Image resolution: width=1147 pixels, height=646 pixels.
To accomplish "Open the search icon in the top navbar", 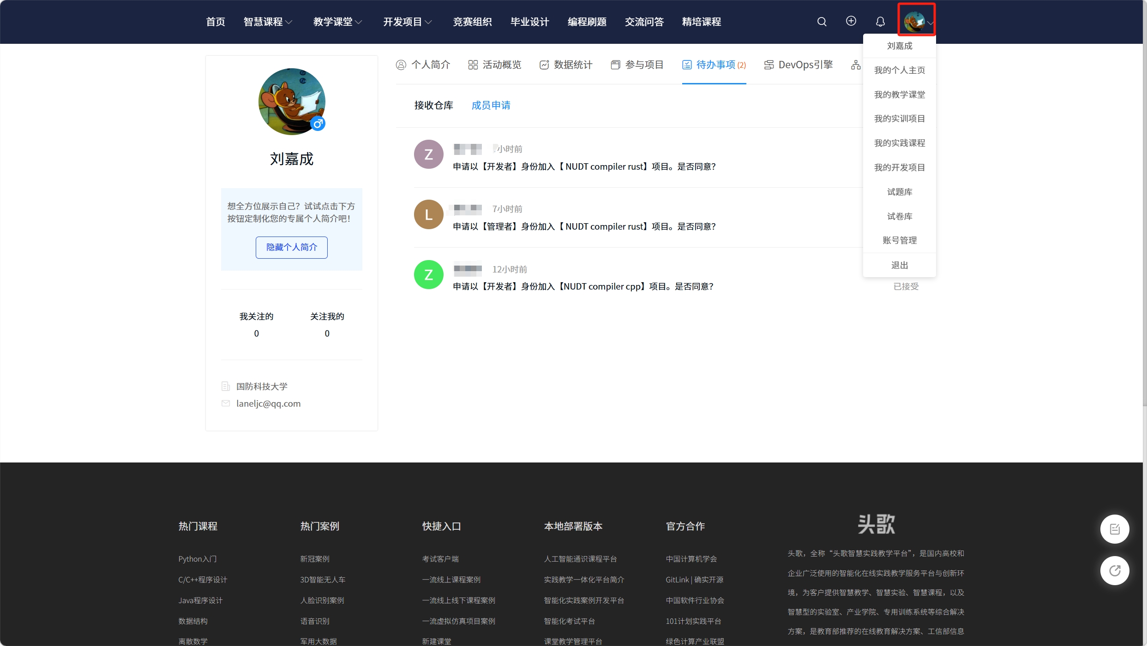I will [x=822, y=21].
